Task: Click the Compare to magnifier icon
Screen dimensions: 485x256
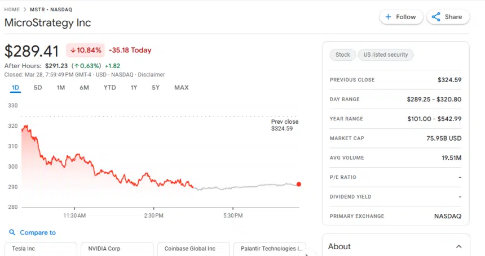Action: pyautogui.click(x=12, y=232)
